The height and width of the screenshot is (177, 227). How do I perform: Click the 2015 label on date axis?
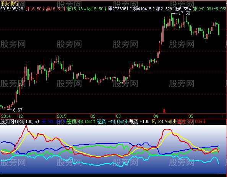pos(62,116)
